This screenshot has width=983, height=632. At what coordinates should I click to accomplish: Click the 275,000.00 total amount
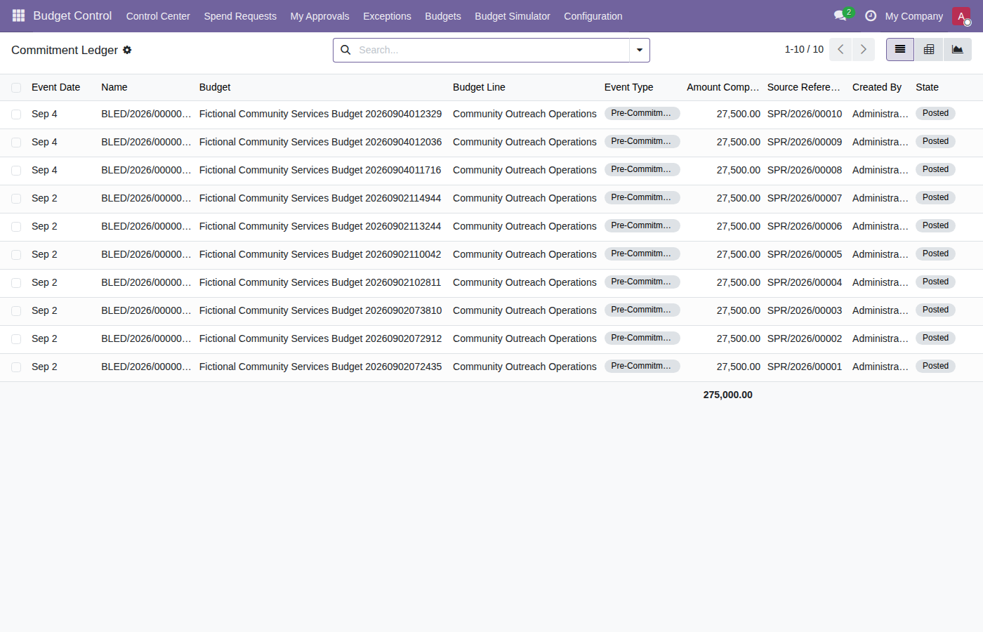tap(727, 395)
